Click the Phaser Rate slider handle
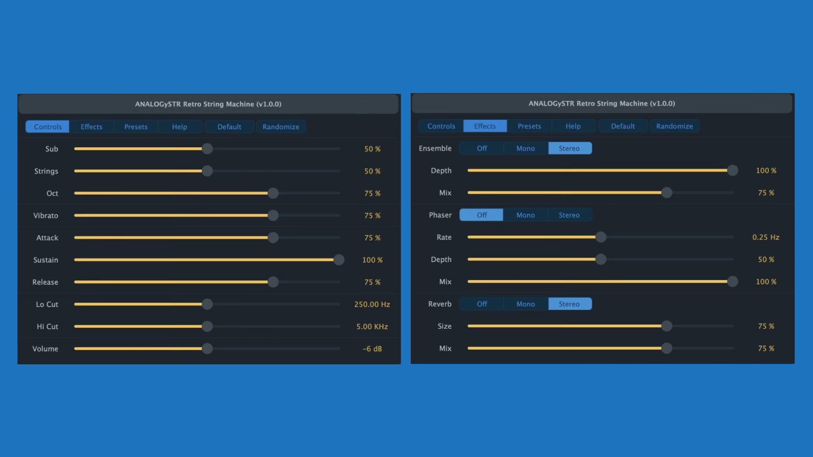 (x=601, y=237)
